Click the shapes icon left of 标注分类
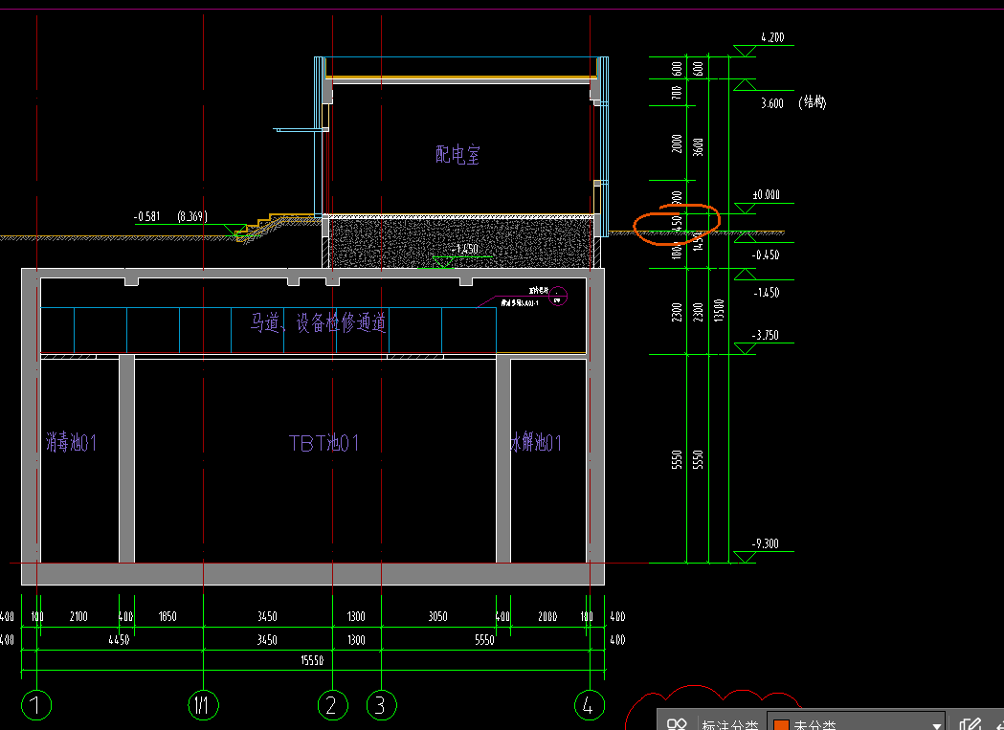The image size is (1004, 730). point(676,723)
